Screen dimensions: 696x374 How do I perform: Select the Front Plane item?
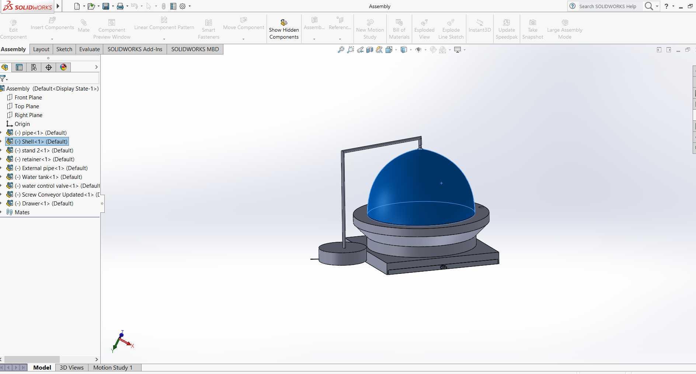click(x=28, y=98)
